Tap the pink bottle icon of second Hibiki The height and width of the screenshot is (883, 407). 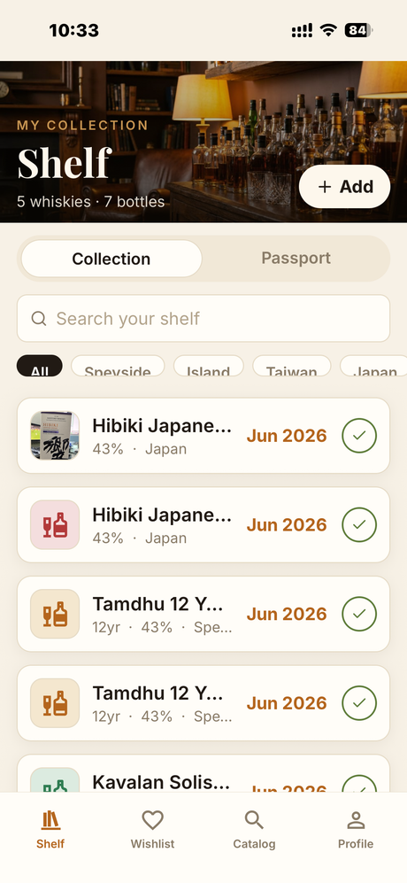point(55,525)
